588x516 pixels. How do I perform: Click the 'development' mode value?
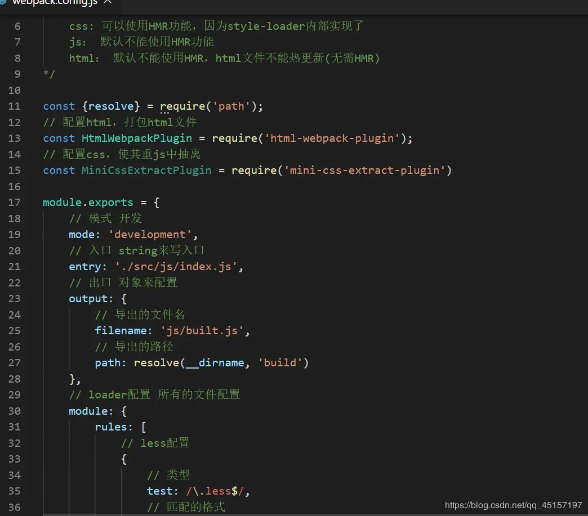tap(150, 235)
